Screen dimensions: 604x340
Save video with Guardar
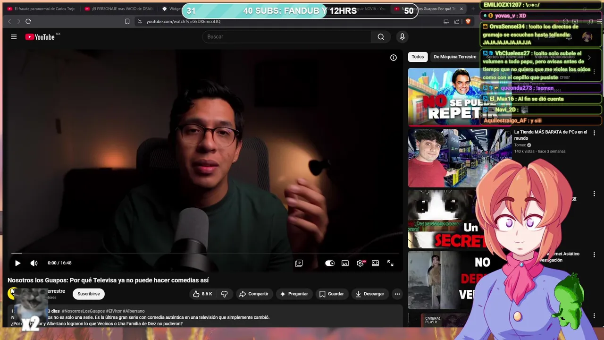[332, 294]
